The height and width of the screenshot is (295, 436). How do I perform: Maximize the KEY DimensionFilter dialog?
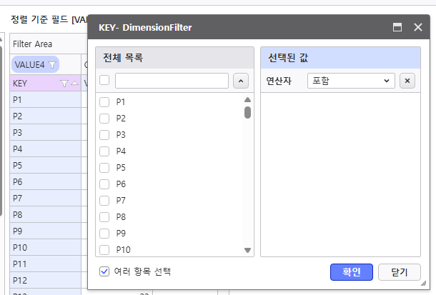click(397, 28)
